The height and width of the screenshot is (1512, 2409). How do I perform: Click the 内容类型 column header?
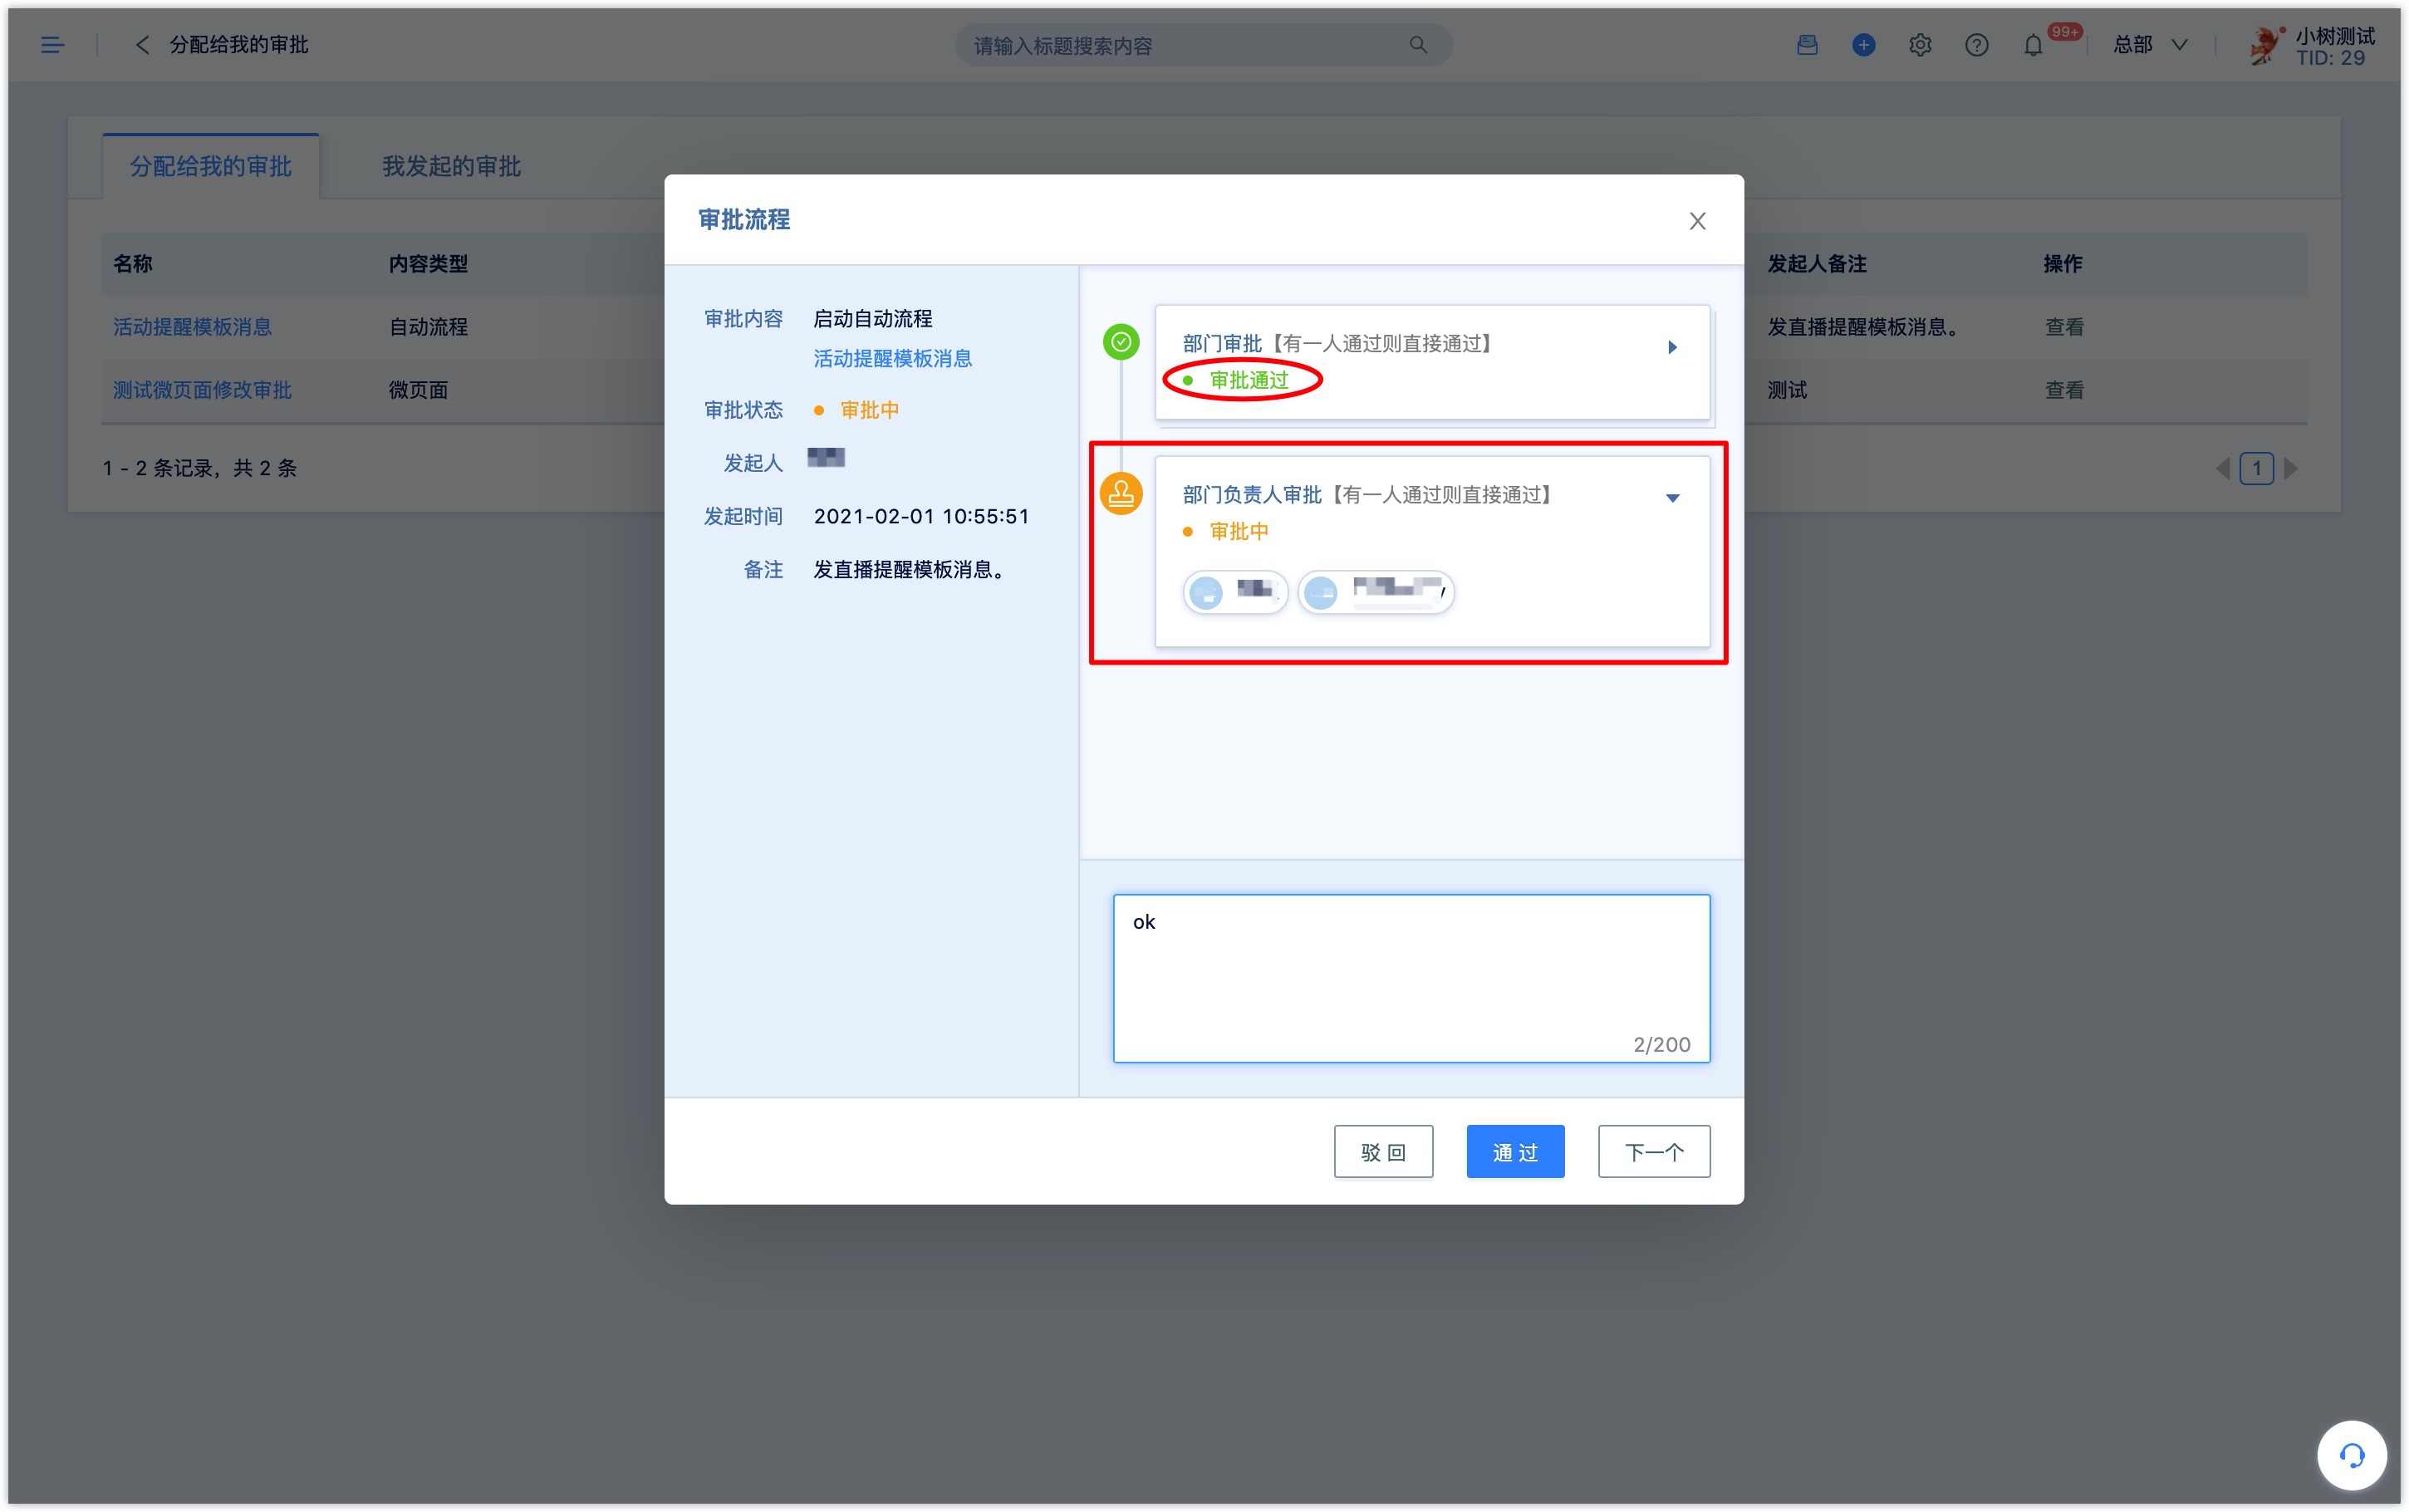click(429, 264)
